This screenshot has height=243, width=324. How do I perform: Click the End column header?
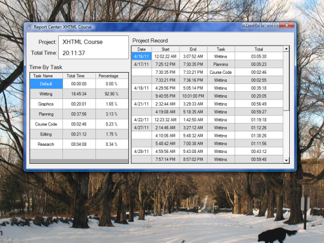tap(193, 49)
